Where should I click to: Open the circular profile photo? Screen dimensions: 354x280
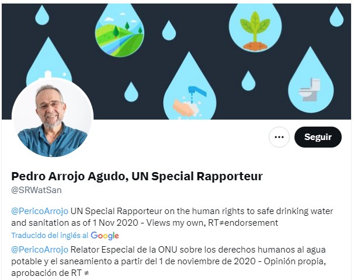[53, 118]
